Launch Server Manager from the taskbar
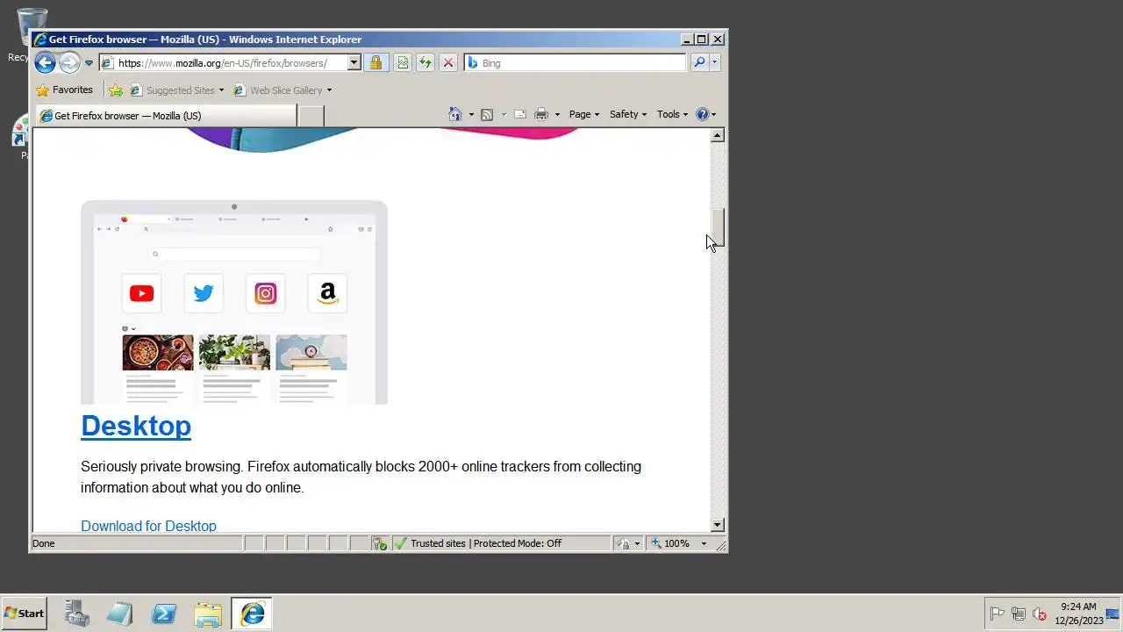Image resolution: width=1123 pixels, height=632 pixels. (x=77, y=614)
